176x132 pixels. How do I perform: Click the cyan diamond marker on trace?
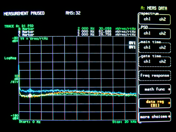click(30, 91)
